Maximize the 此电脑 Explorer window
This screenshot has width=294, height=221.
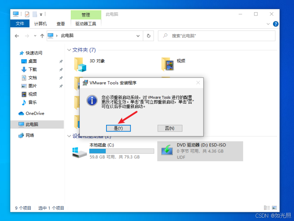pyautogui.click(x=256, y=14)
